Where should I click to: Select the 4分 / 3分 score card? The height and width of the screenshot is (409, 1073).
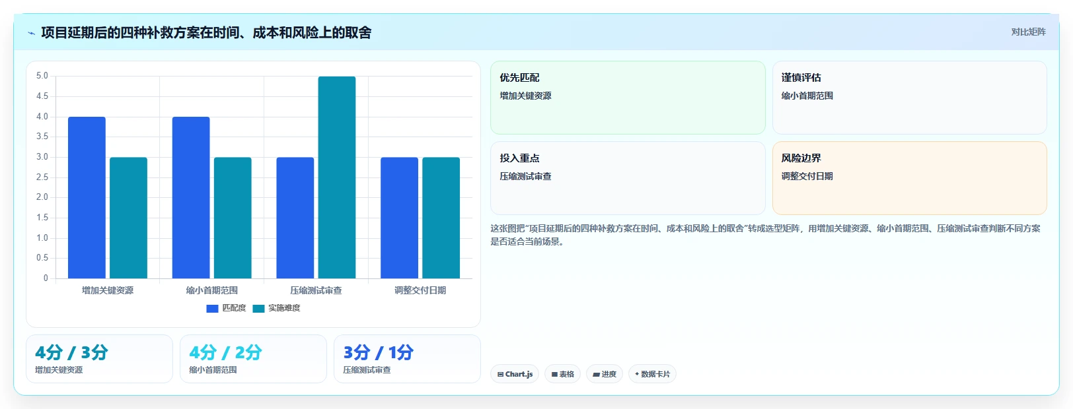99,359
